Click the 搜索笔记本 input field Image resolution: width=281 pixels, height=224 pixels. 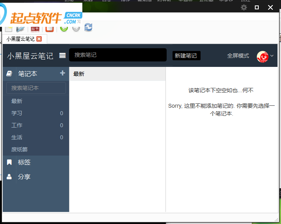coord(36,88)
